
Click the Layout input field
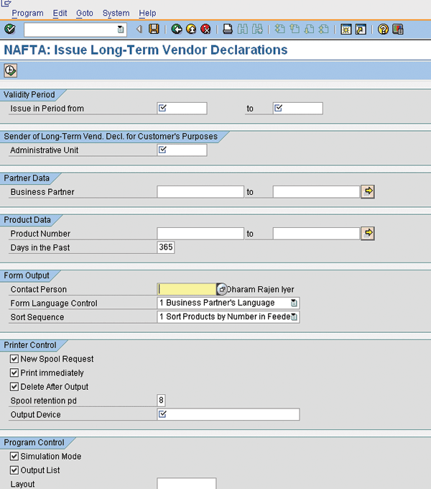tap(187, 483)
